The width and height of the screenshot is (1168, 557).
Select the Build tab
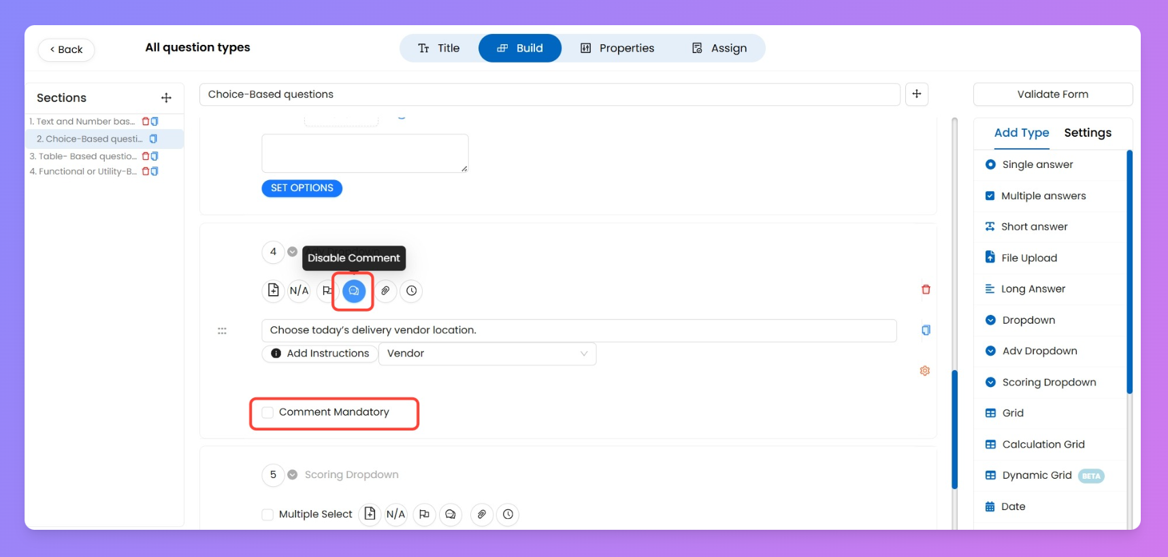point(520,48)
